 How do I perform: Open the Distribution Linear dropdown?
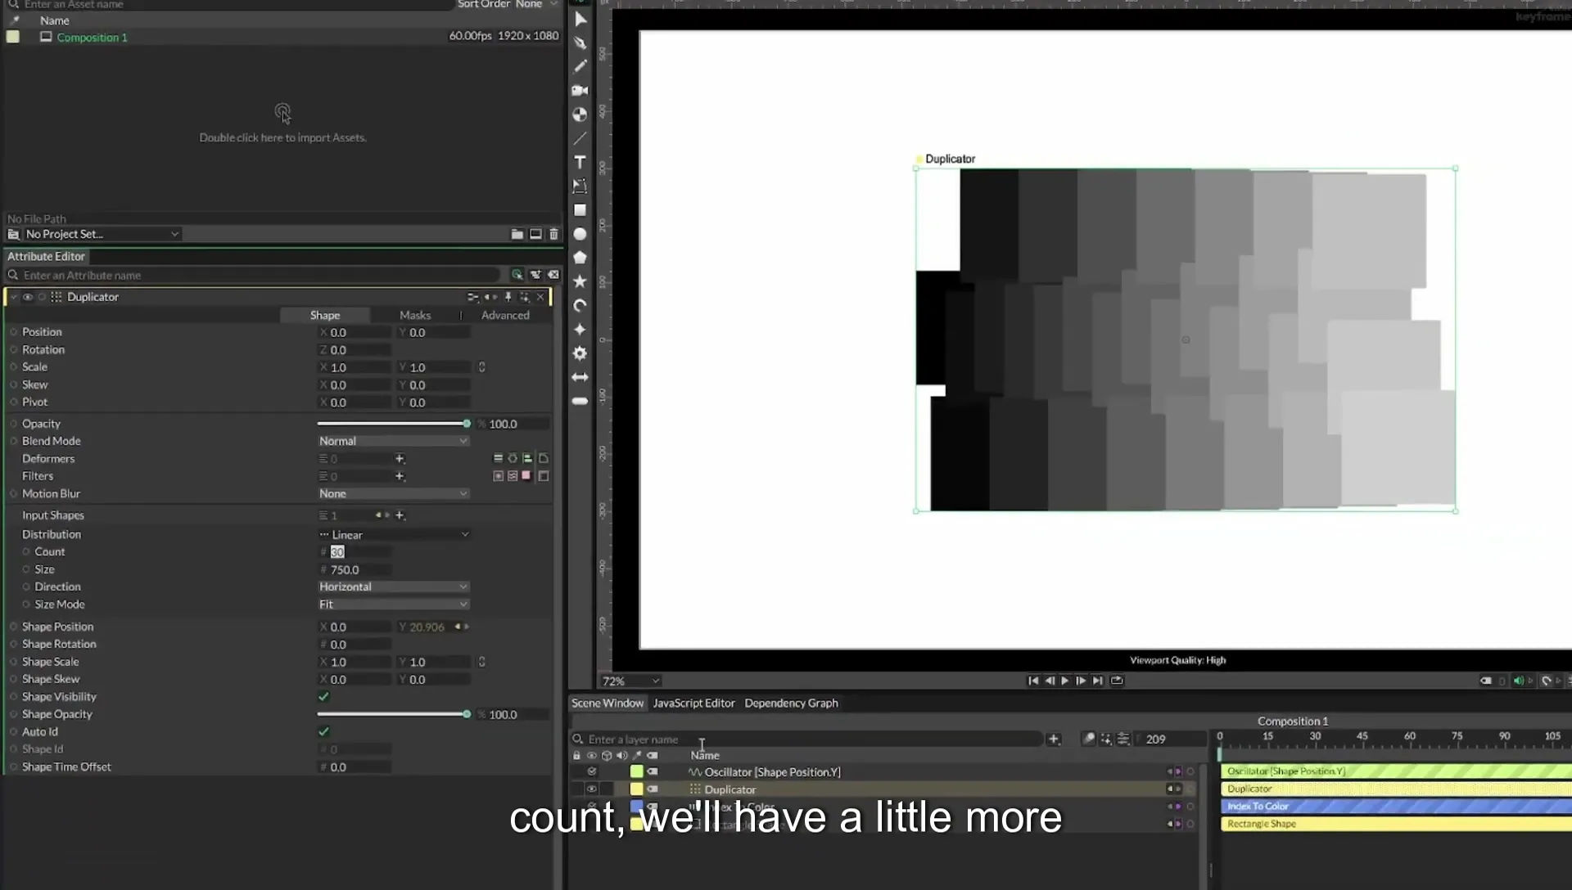point(394,535)
